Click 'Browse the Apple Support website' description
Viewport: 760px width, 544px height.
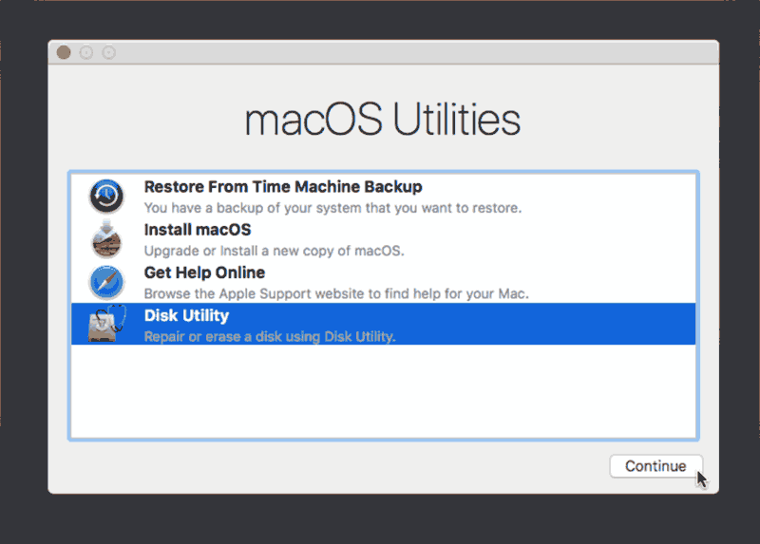(x=336, y=293)
